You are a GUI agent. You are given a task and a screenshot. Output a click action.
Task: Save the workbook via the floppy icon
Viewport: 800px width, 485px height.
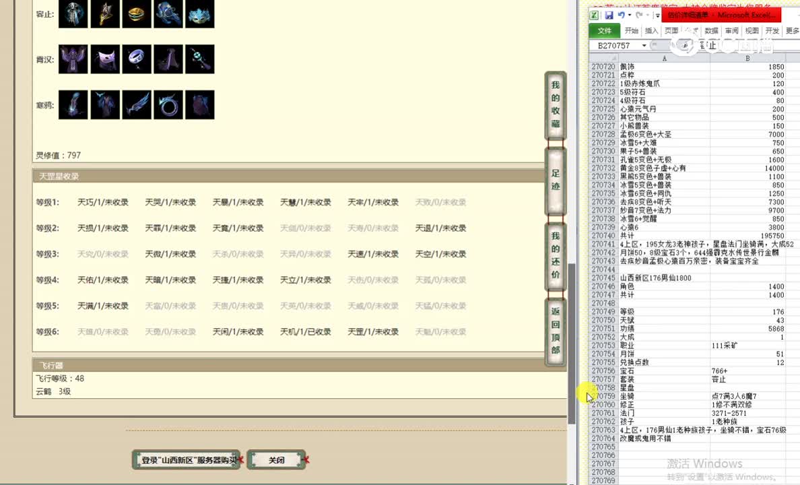coord(609,15)
